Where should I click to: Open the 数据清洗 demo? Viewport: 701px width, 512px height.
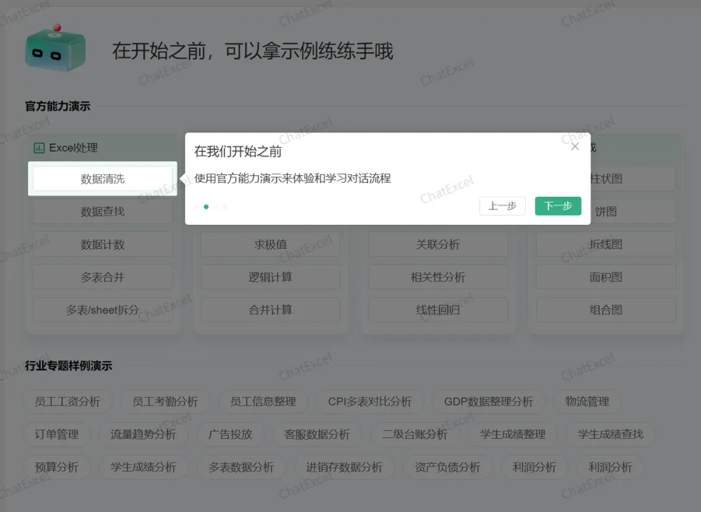pos(103,179)
